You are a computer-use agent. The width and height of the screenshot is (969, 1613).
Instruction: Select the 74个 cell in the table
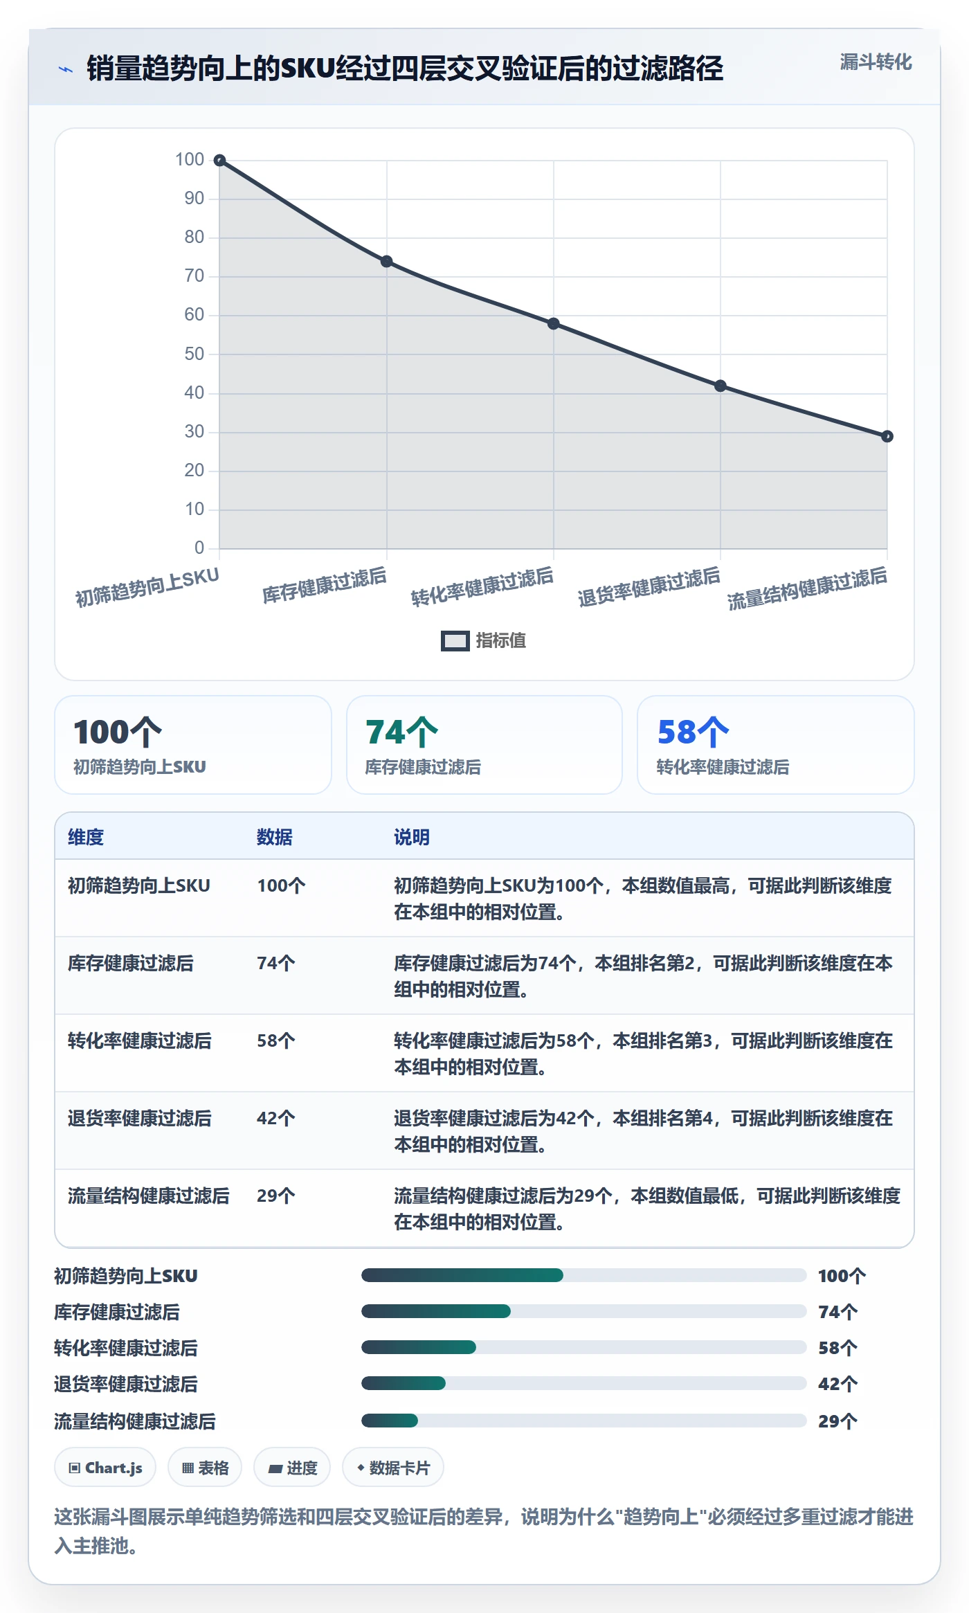coord(276,963)
